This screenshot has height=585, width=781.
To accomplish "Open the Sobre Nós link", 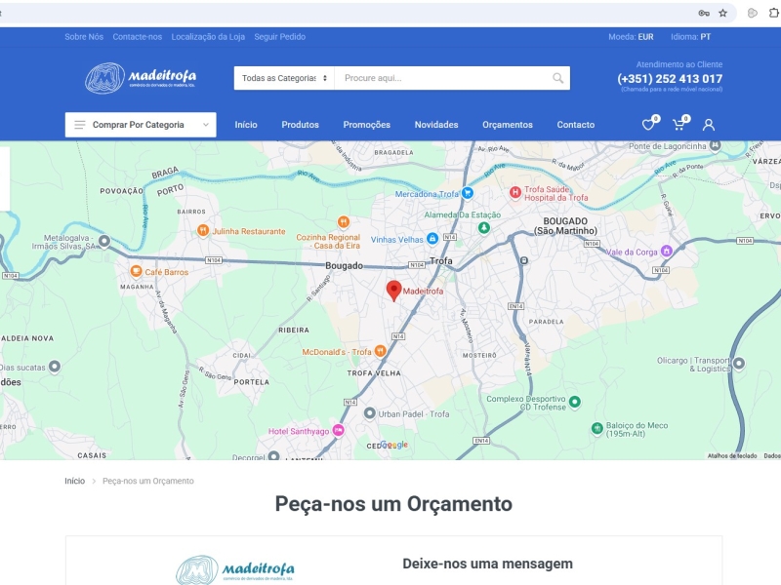I will tap(84, 37).
